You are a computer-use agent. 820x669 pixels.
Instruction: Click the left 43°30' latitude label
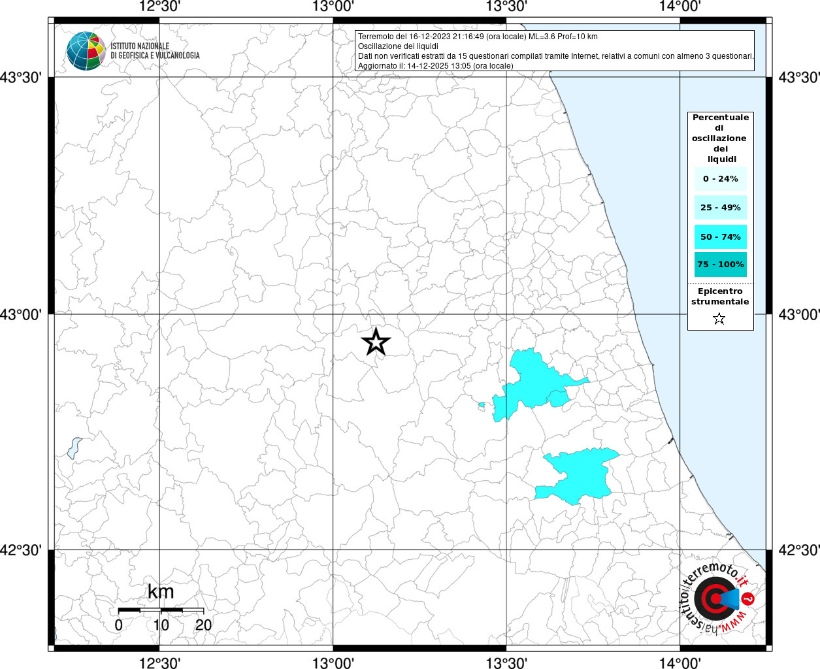tap(21, 78)
